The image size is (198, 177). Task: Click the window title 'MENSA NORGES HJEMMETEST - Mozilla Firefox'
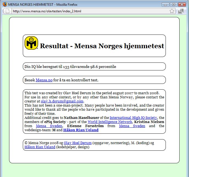43,5
